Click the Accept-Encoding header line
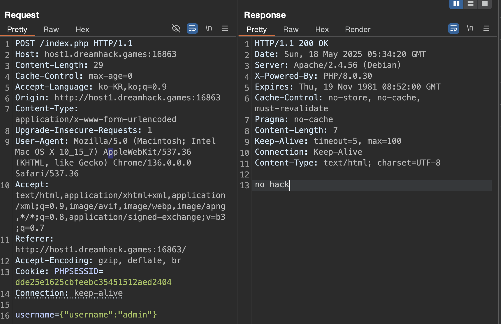This screenshot has height=324, width=501. (x=98, y=261)
